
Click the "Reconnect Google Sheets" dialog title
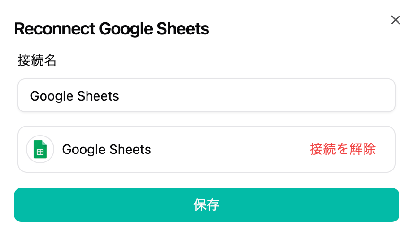click(x=112, y=29)
